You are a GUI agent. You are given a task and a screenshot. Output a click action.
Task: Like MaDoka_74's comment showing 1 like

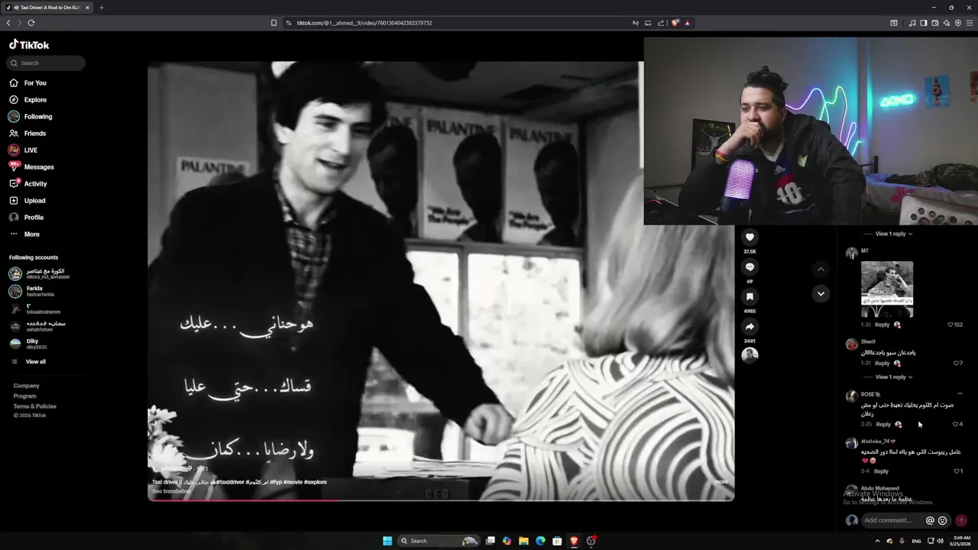957,471
